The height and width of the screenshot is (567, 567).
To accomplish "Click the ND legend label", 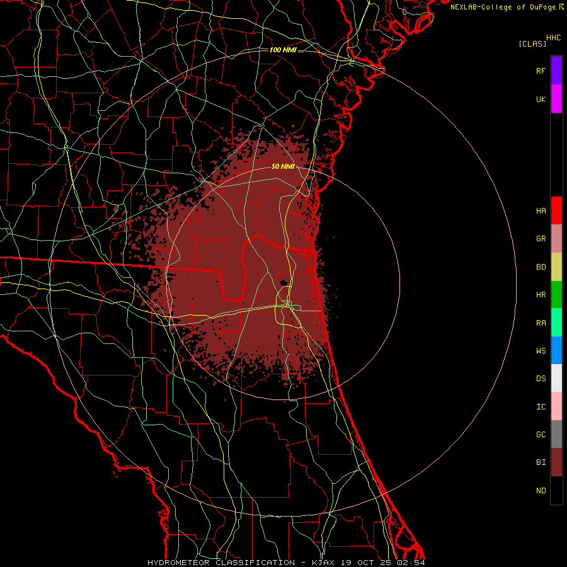I will pyautogui.click(x=541, y=491).
